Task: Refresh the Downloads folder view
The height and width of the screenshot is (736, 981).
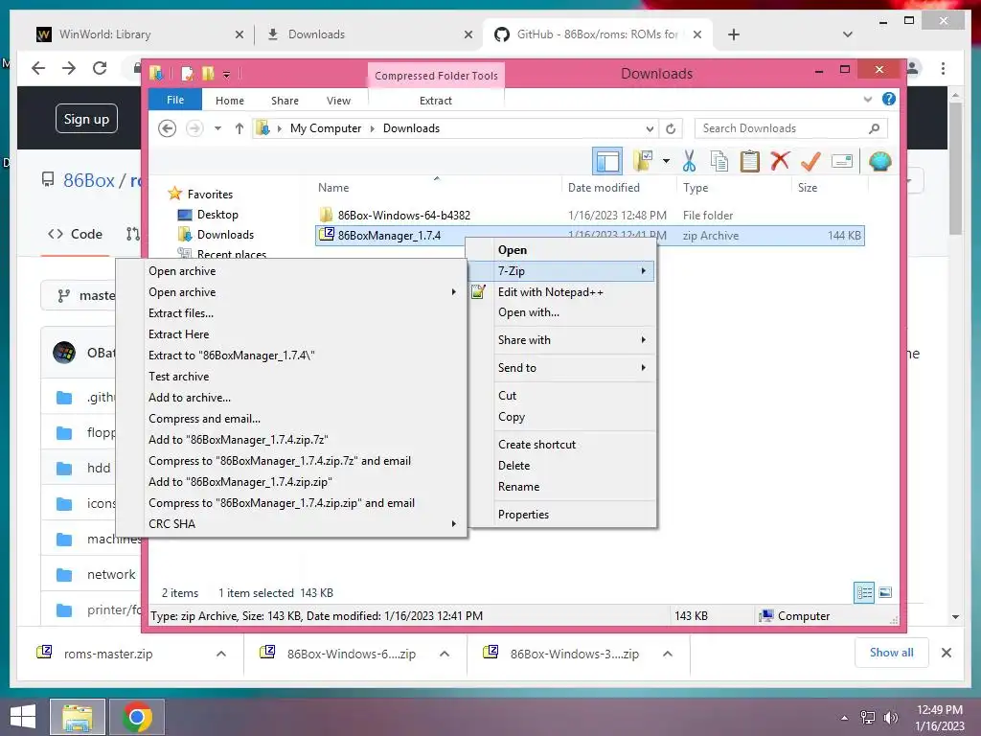Action: coord(671,128)
